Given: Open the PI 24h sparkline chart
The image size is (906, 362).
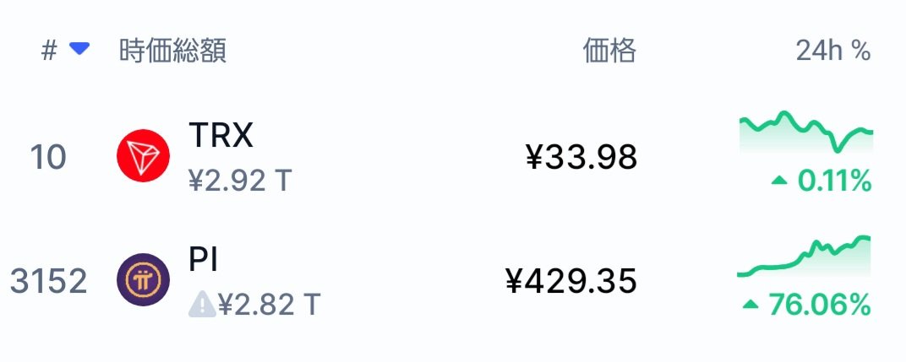Looking at the screenshot, I should (x=804, y=257).
